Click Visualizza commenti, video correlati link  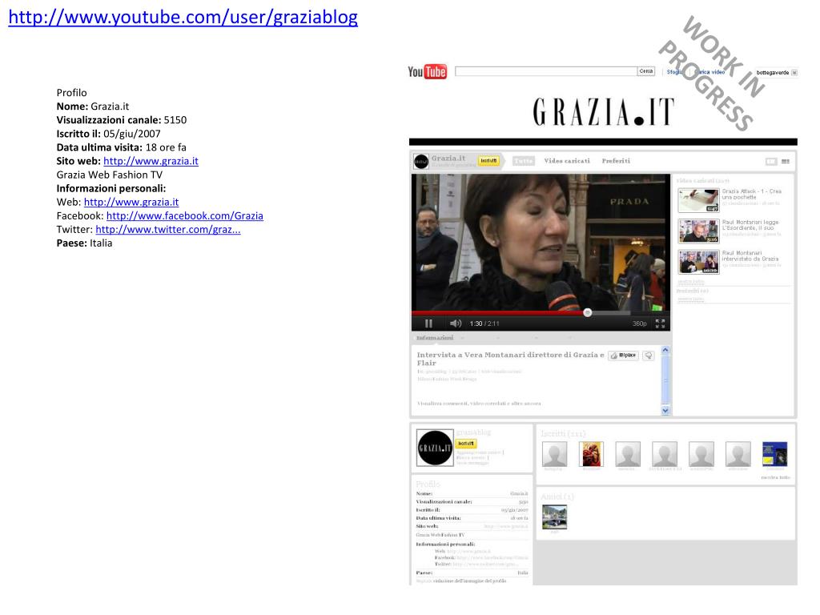tap(479, 404)
